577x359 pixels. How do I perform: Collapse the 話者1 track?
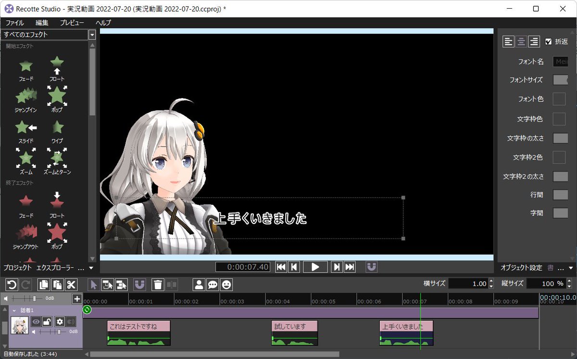tap(14, 310)
